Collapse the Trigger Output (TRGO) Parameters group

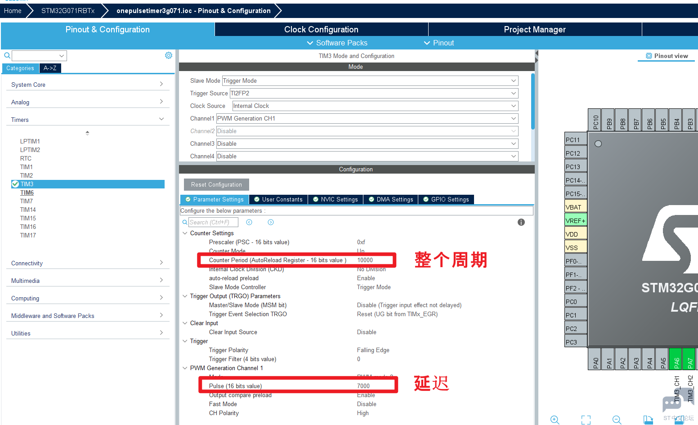tap(185, 296)
